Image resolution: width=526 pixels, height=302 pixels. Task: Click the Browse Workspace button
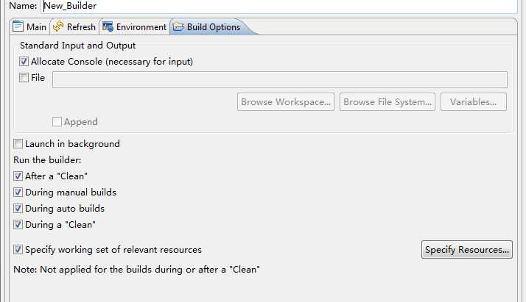coord(286,101)
